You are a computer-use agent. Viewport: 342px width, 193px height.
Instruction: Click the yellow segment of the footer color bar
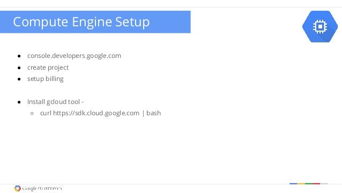(x=301, y=184)
